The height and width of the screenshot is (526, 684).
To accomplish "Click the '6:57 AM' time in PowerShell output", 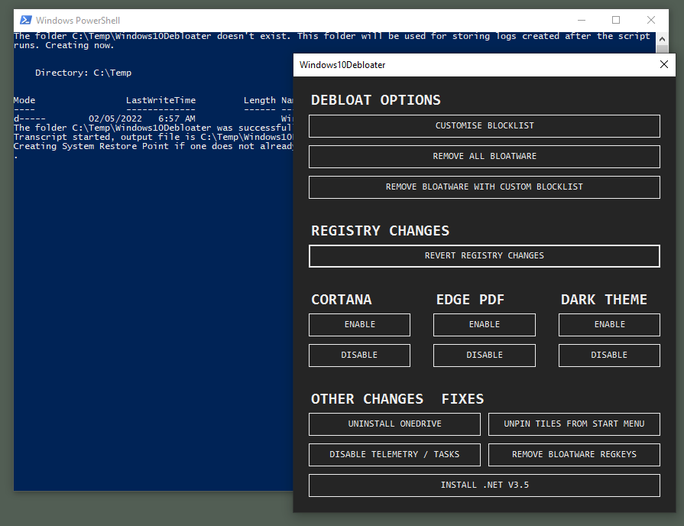I will pos(177,119).
